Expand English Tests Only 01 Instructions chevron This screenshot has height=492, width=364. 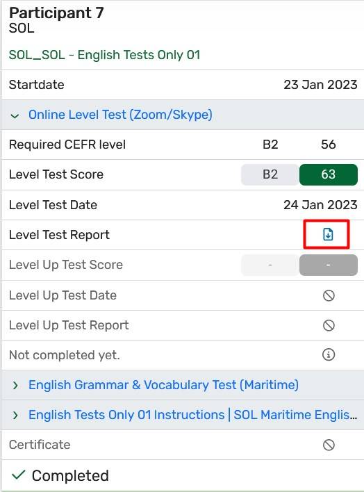pos(15,415)
